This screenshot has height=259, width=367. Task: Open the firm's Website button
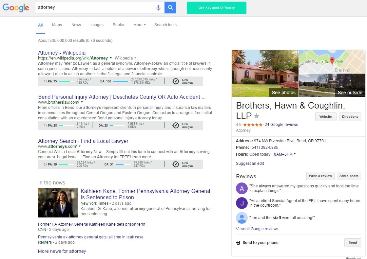tap(326, 116)
